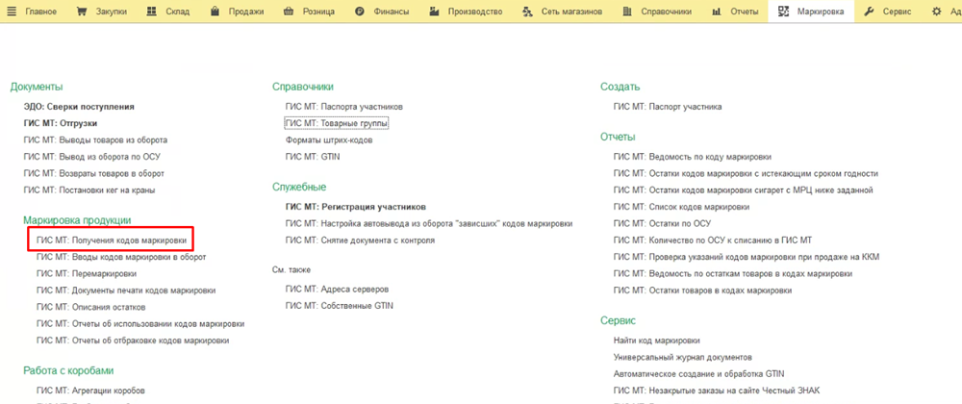962x404 pixels.
Task: Click the shopping cart icon for Закупки
Action: pyautogui.click(x=81, y=12)
